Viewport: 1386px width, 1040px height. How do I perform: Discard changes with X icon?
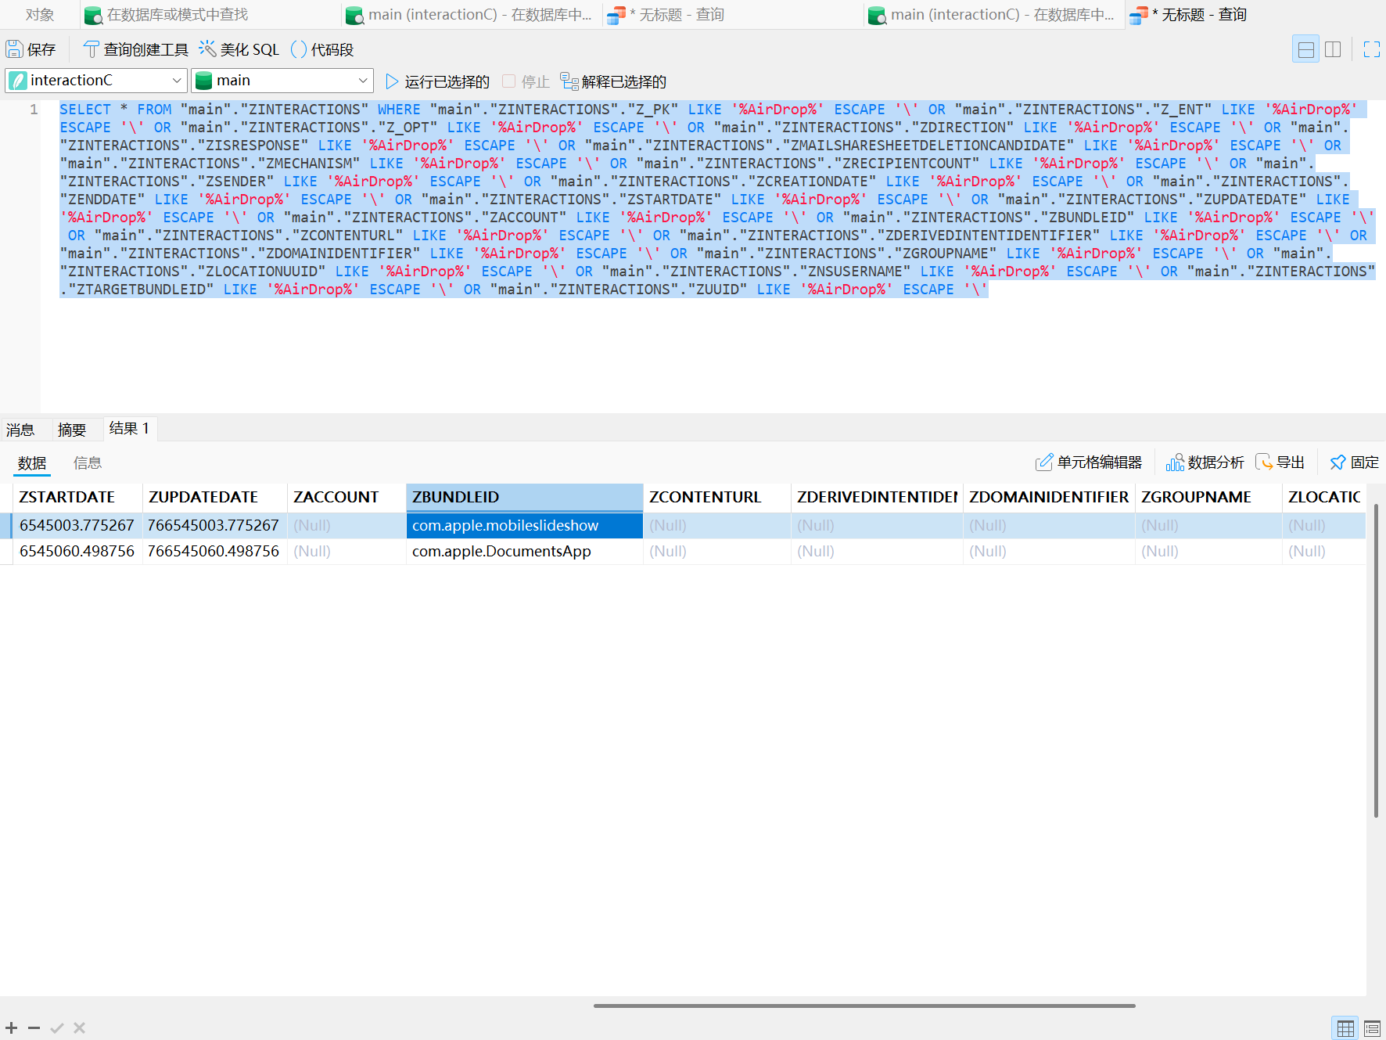click(79, 1027)
